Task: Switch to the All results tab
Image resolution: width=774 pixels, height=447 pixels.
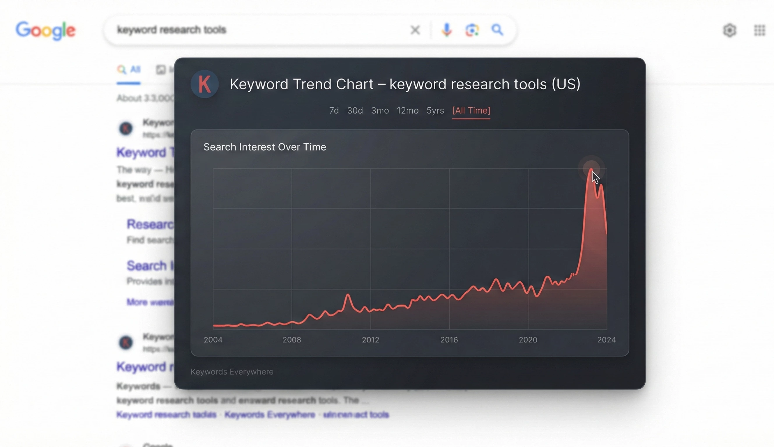Action: pos(129,70)
